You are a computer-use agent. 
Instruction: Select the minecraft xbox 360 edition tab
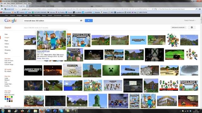point(13,6)
